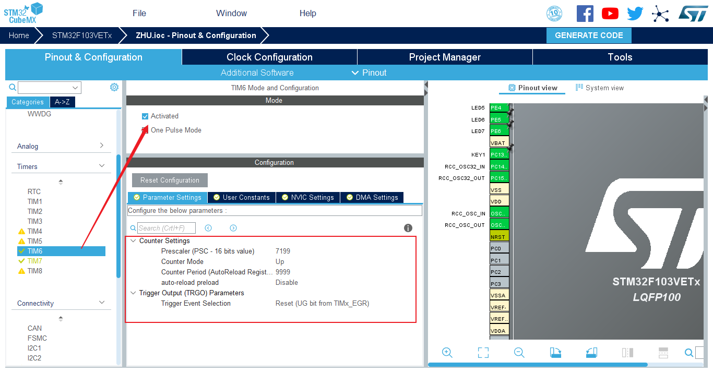Switch to A->Z listing tab
Image resolution: width=713 pixels, height=373 pixels.
[x=63, y=102]
